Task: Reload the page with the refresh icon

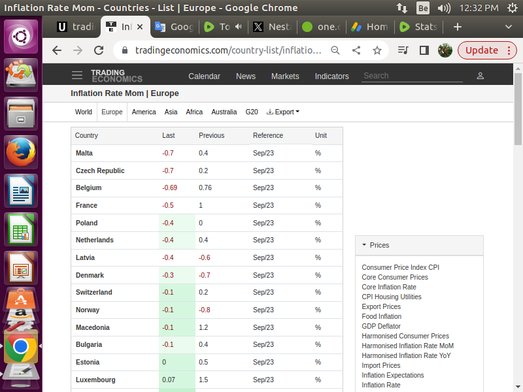Action: point(99,50)
